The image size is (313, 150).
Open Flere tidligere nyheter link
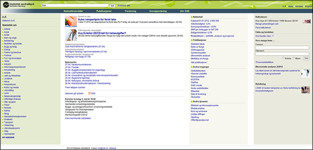click(75, 88)
